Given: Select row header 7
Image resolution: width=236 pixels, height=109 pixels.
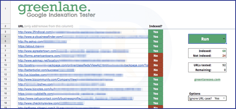Looking at the screenshot, I should click(6, 51).
